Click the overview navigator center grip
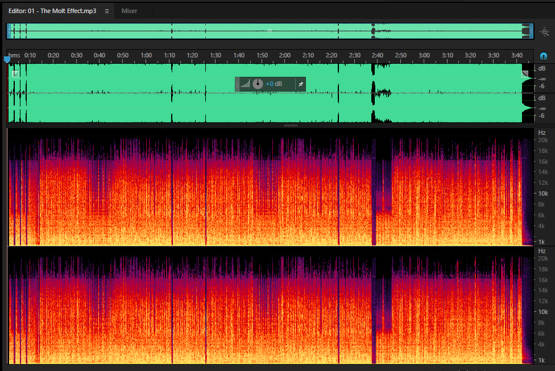 coord(270,31)
